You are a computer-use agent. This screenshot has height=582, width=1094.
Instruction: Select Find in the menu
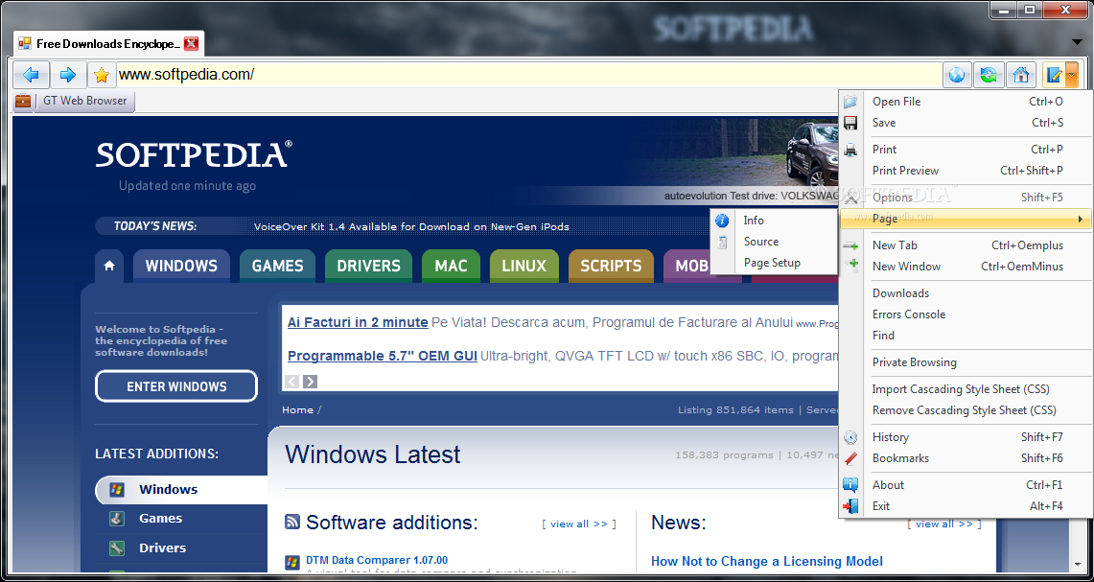966,336
